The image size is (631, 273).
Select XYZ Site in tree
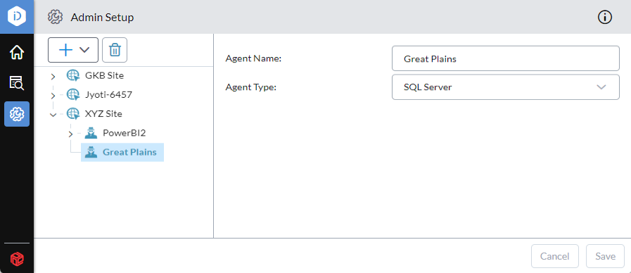click(103, 114)
